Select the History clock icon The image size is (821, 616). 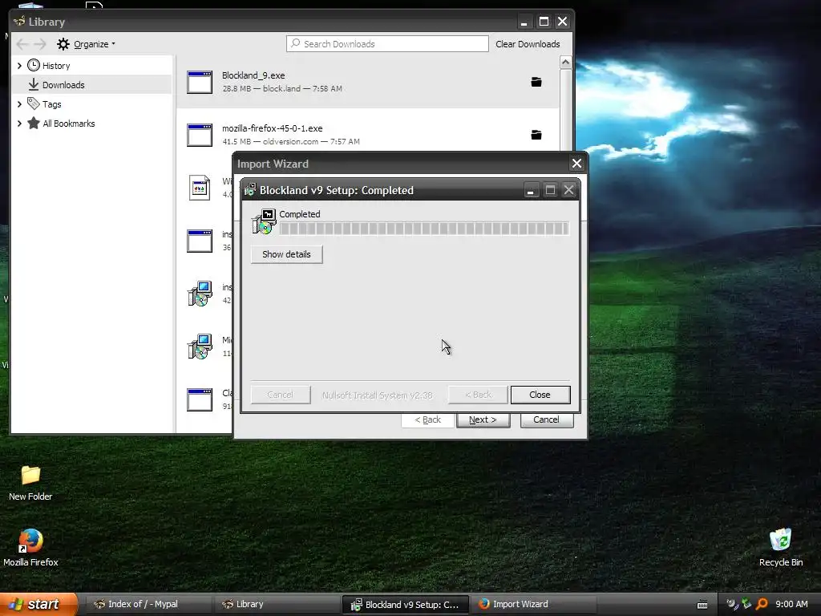(x=34, y=66)
